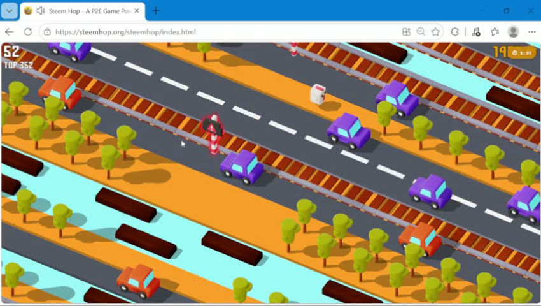Open the browser settings and more menu

pyautogui.click(x=531, y=32)
